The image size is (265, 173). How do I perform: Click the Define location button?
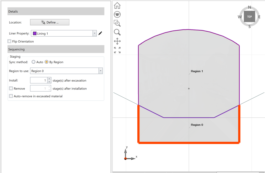[50, 22]
